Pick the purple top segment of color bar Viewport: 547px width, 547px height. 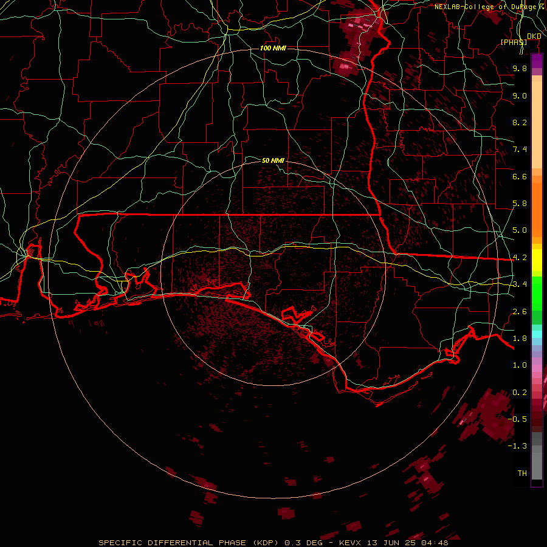[537, 61]
